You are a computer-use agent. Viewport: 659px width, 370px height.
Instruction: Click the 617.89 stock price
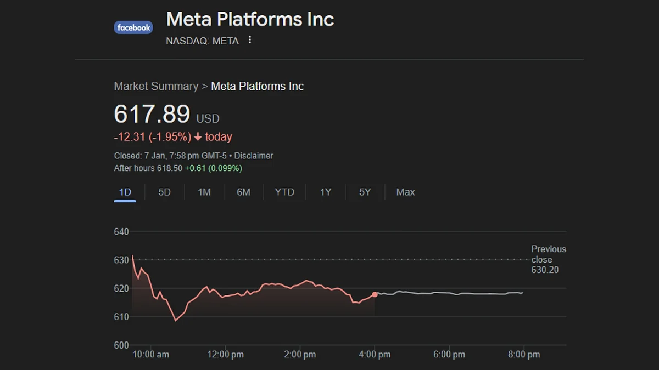[152, 115]
